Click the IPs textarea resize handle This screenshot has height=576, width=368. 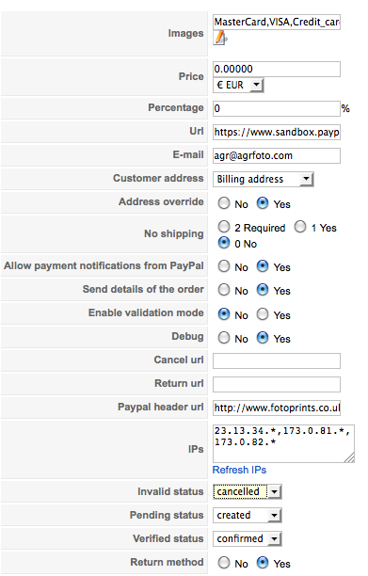349,457
